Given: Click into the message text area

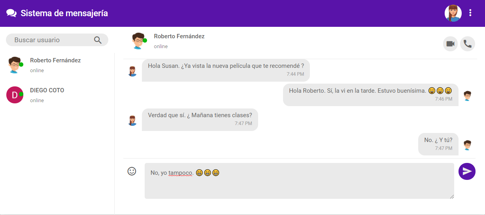Looking at the screenshot, I should [x=299, y=181].
